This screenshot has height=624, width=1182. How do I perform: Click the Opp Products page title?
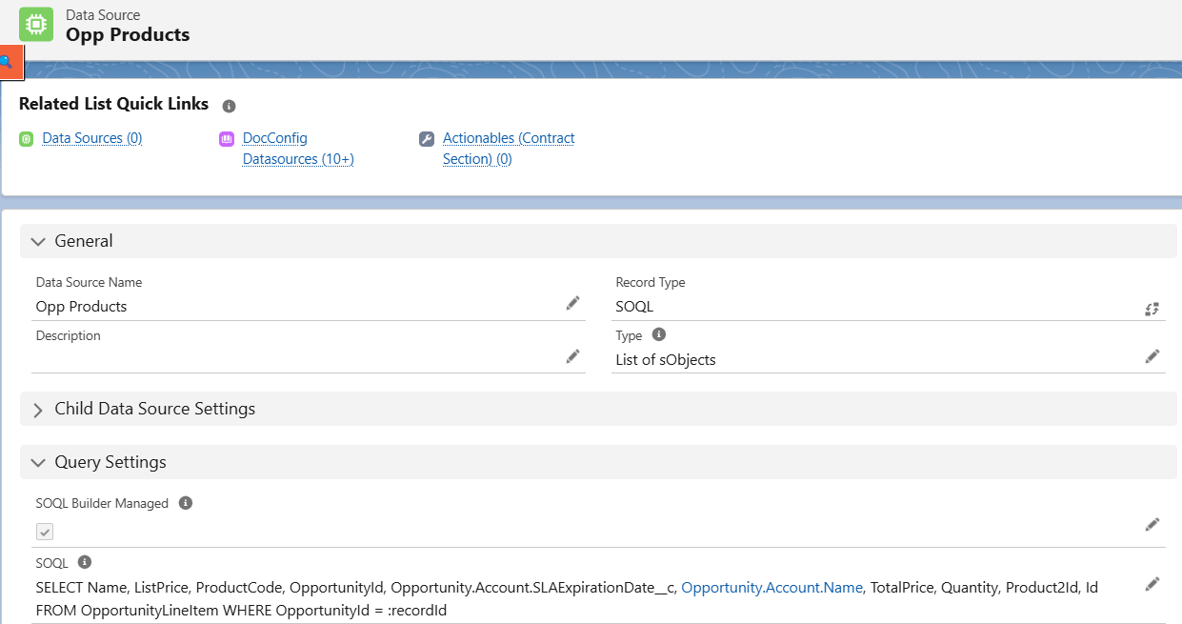pos(128,34)
